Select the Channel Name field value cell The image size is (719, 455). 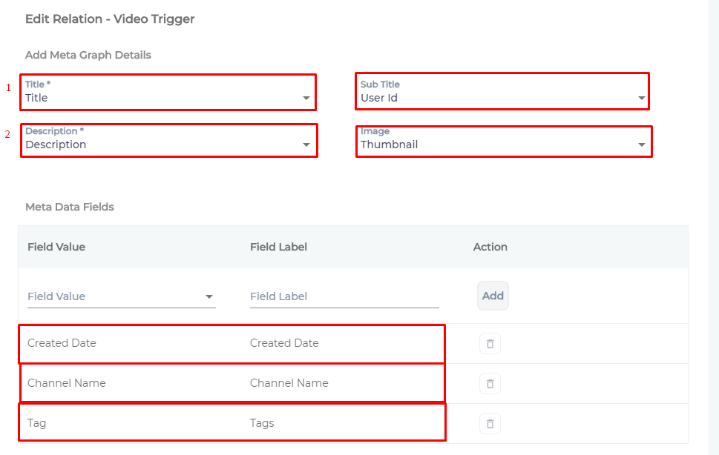coord(67,383)
